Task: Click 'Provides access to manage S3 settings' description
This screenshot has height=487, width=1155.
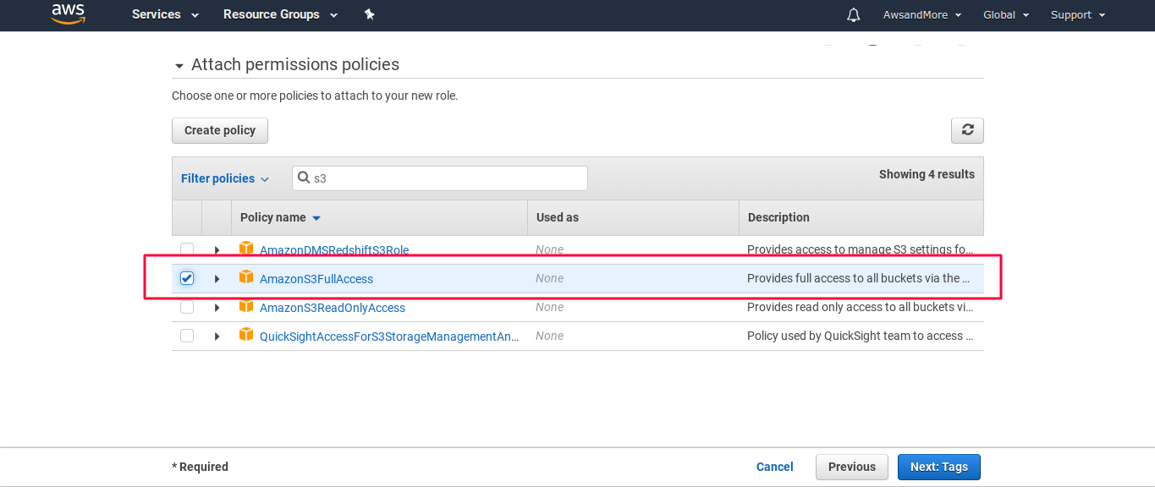Action: coord(860,249)
